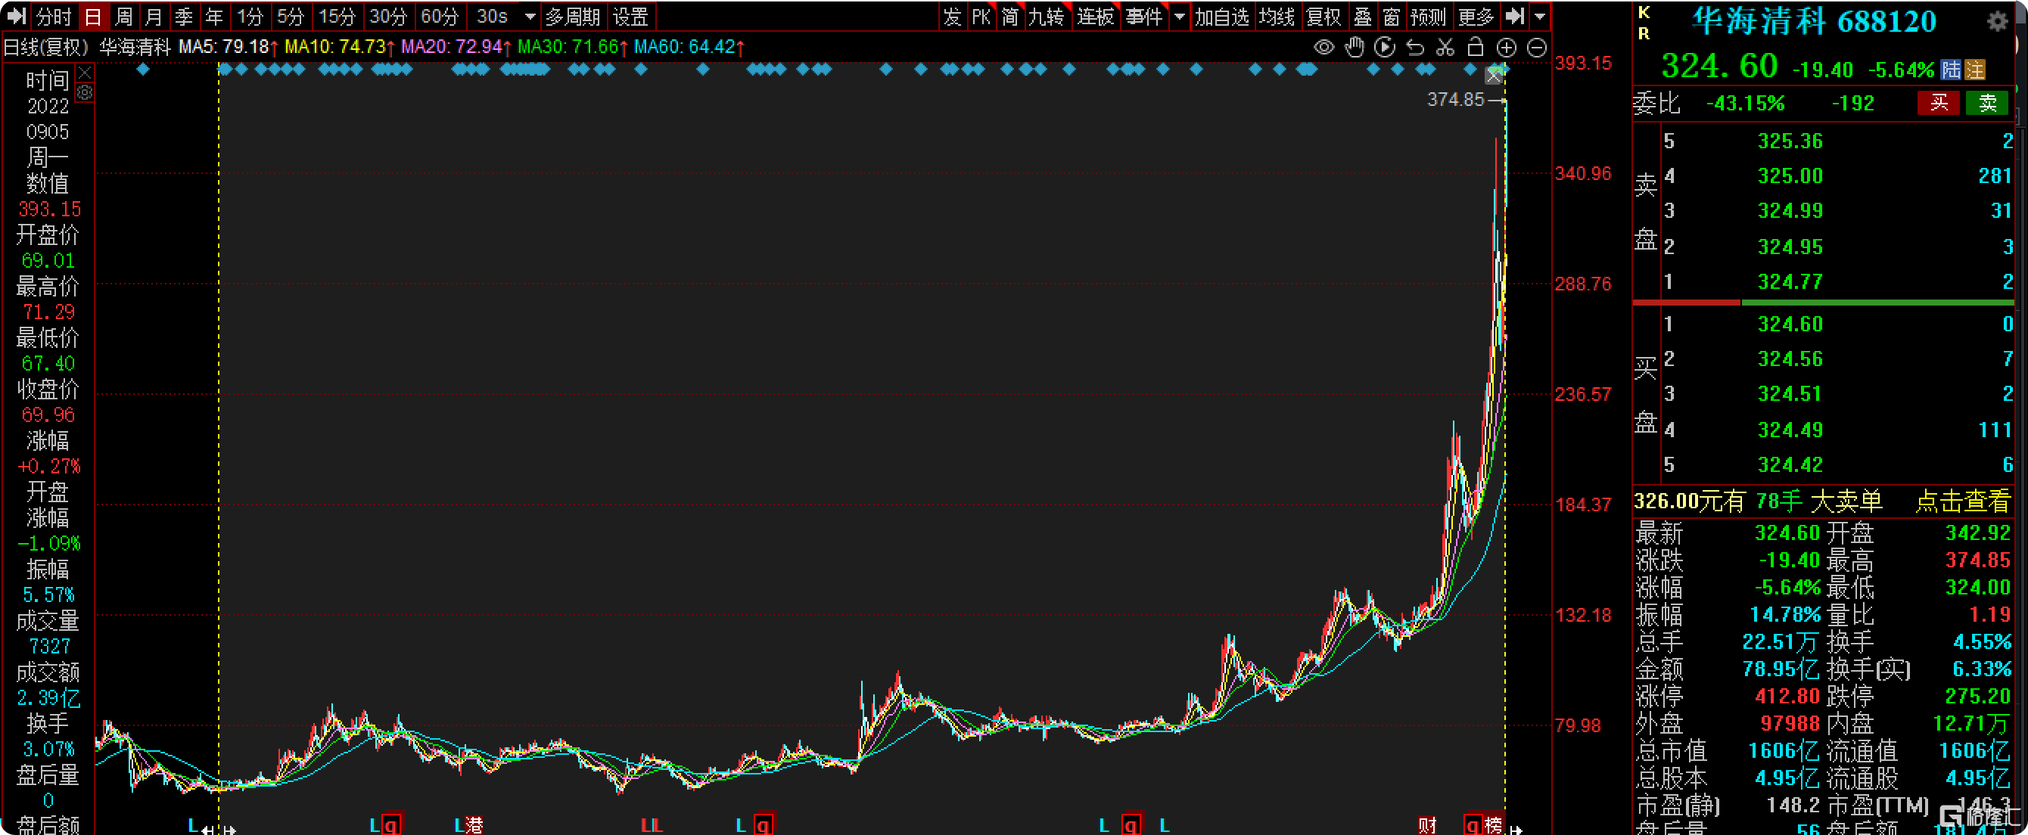Click the 叠 overlay button
The height and width of the screenshot is (835, 2028).
click(1363, 17)
